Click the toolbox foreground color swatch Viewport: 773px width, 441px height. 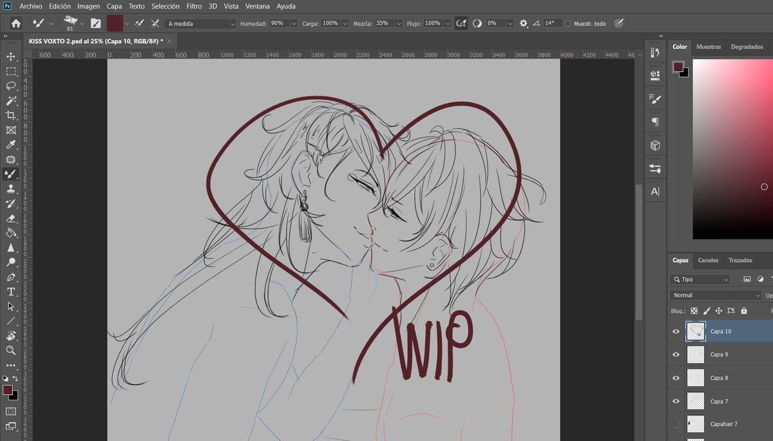coord(8,389)
